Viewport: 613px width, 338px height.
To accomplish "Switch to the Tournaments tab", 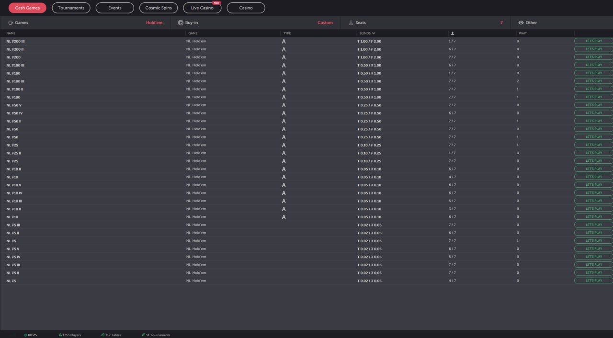I will (x=71, y=8).
